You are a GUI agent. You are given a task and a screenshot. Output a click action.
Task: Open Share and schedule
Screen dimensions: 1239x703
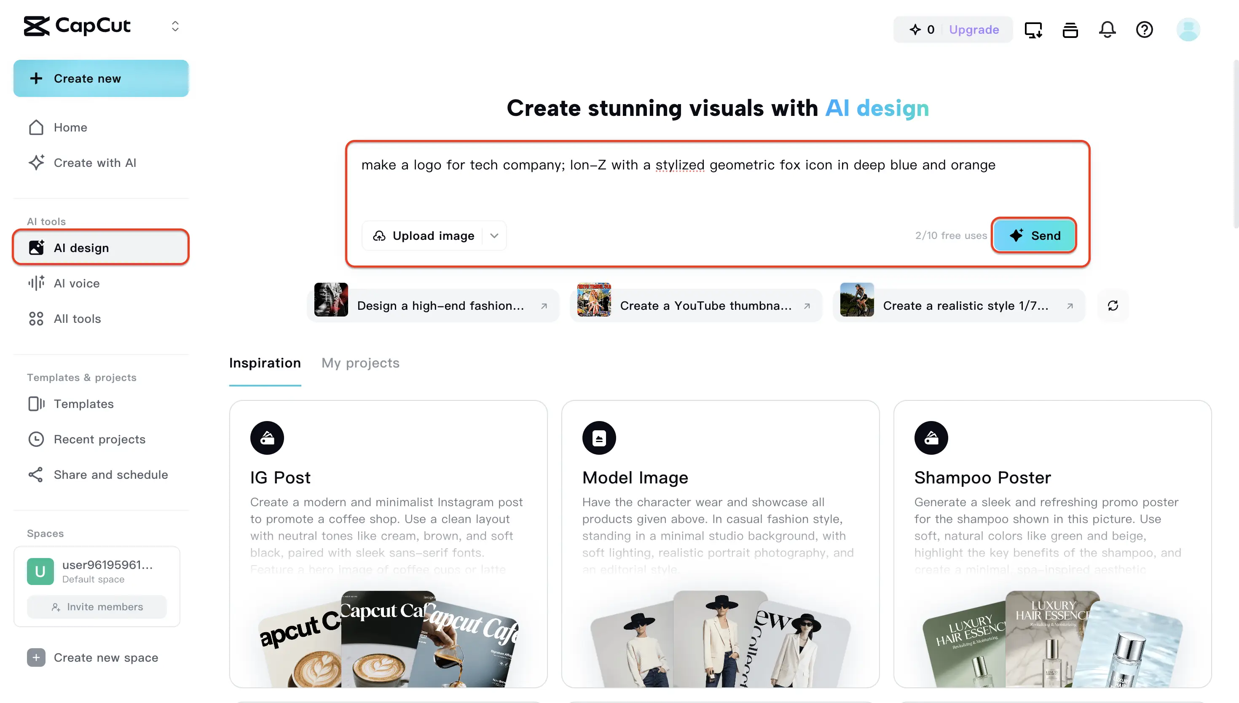click(110, 475)
